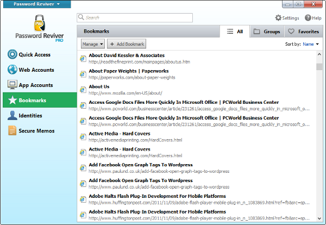This screenshot has height=225, width=326.
Task: Click the folder icon on the Groups tab
Action: (257, 32)
